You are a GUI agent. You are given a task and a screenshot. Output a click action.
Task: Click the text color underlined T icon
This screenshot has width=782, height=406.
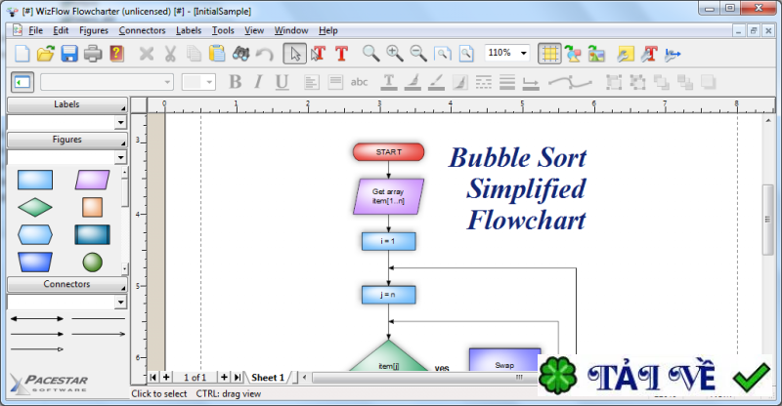388,82
